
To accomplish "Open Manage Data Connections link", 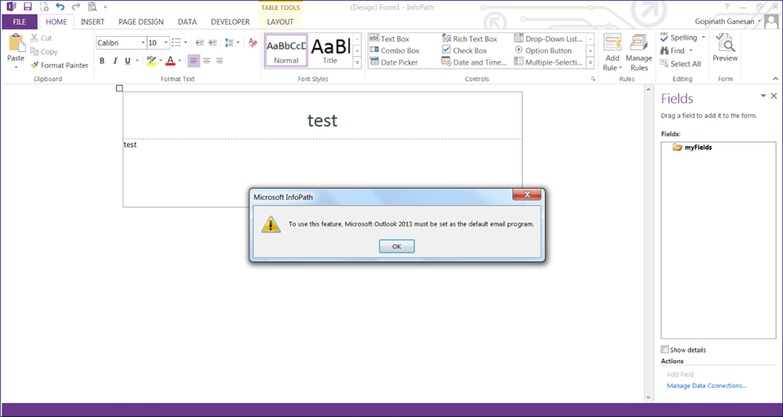I will (x=706, y=386).
